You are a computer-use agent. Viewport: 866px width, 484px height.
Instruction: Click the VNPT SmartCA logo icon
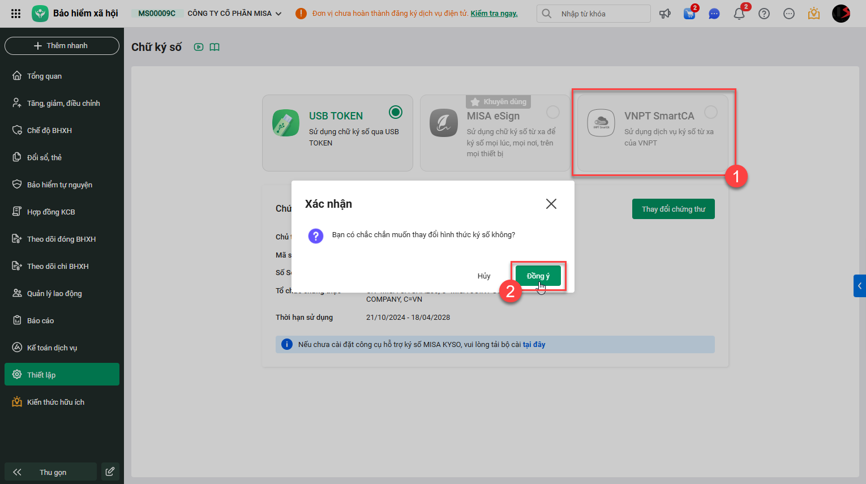click(601, 123)
